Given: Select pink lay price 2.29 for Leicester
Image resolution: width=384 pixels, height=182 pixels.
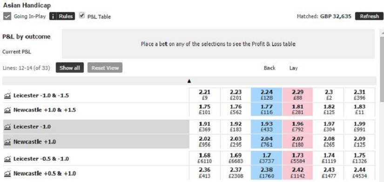Looking at the screenshot, I should point(297,95).
